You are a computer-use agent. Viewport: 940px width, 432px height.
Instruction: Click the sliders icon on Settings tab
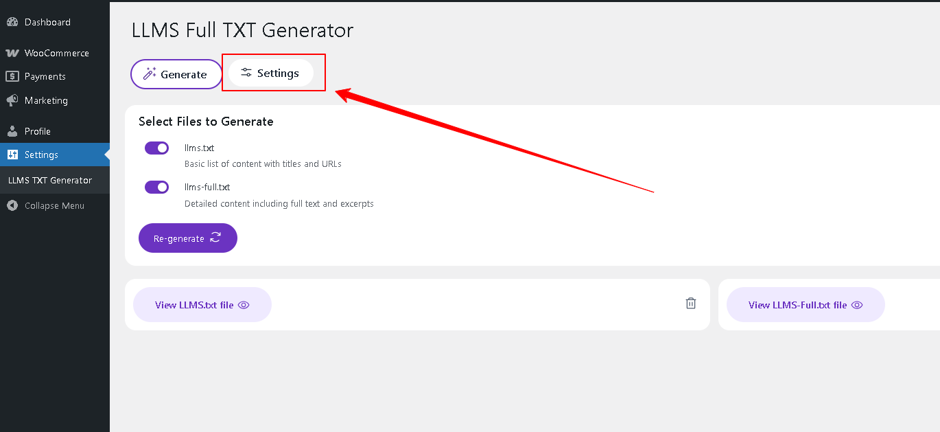246,73
